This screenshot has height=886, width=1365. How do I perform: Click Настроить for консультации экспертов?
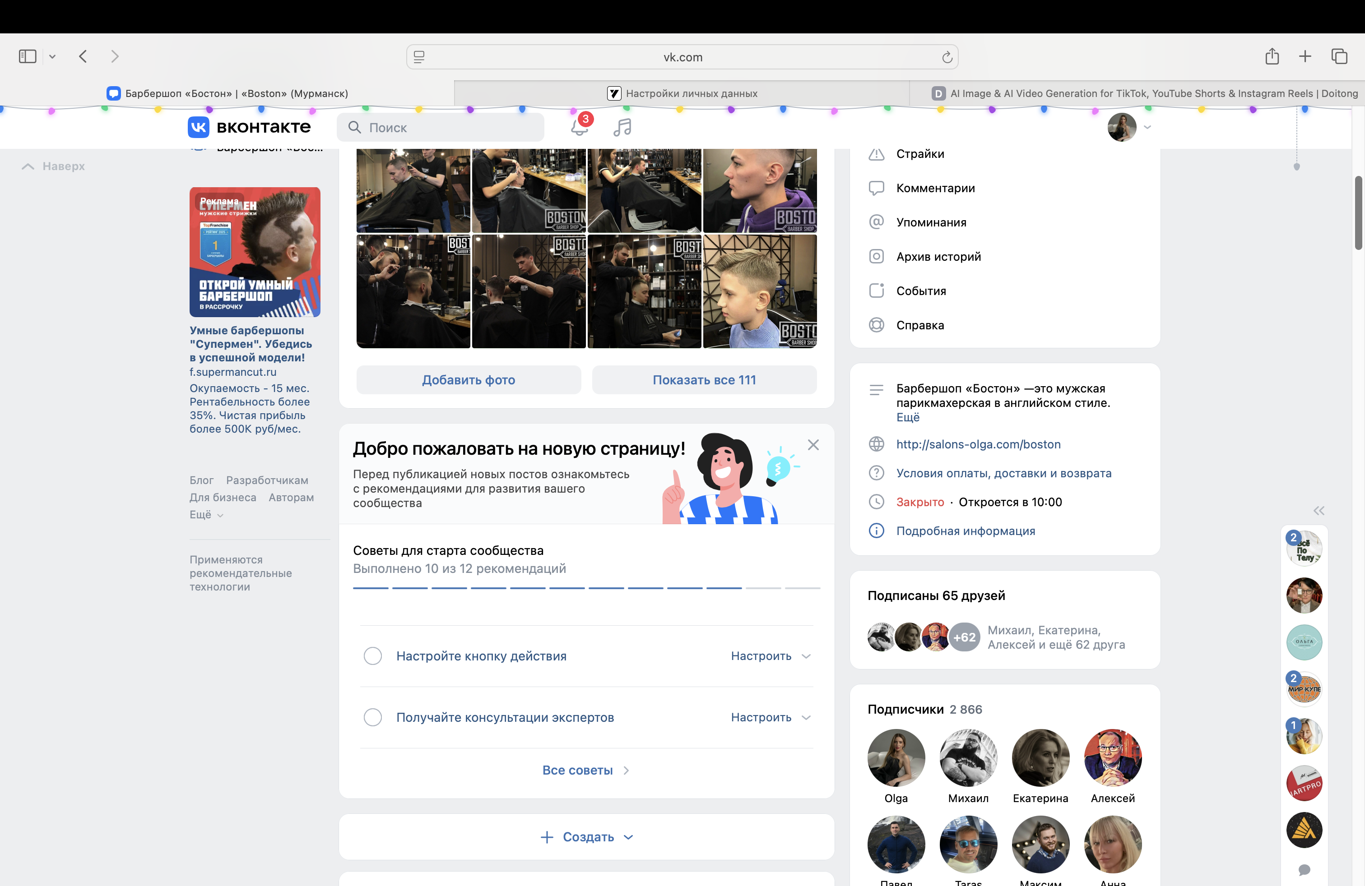pyautogui.click(x=761, y=718)
